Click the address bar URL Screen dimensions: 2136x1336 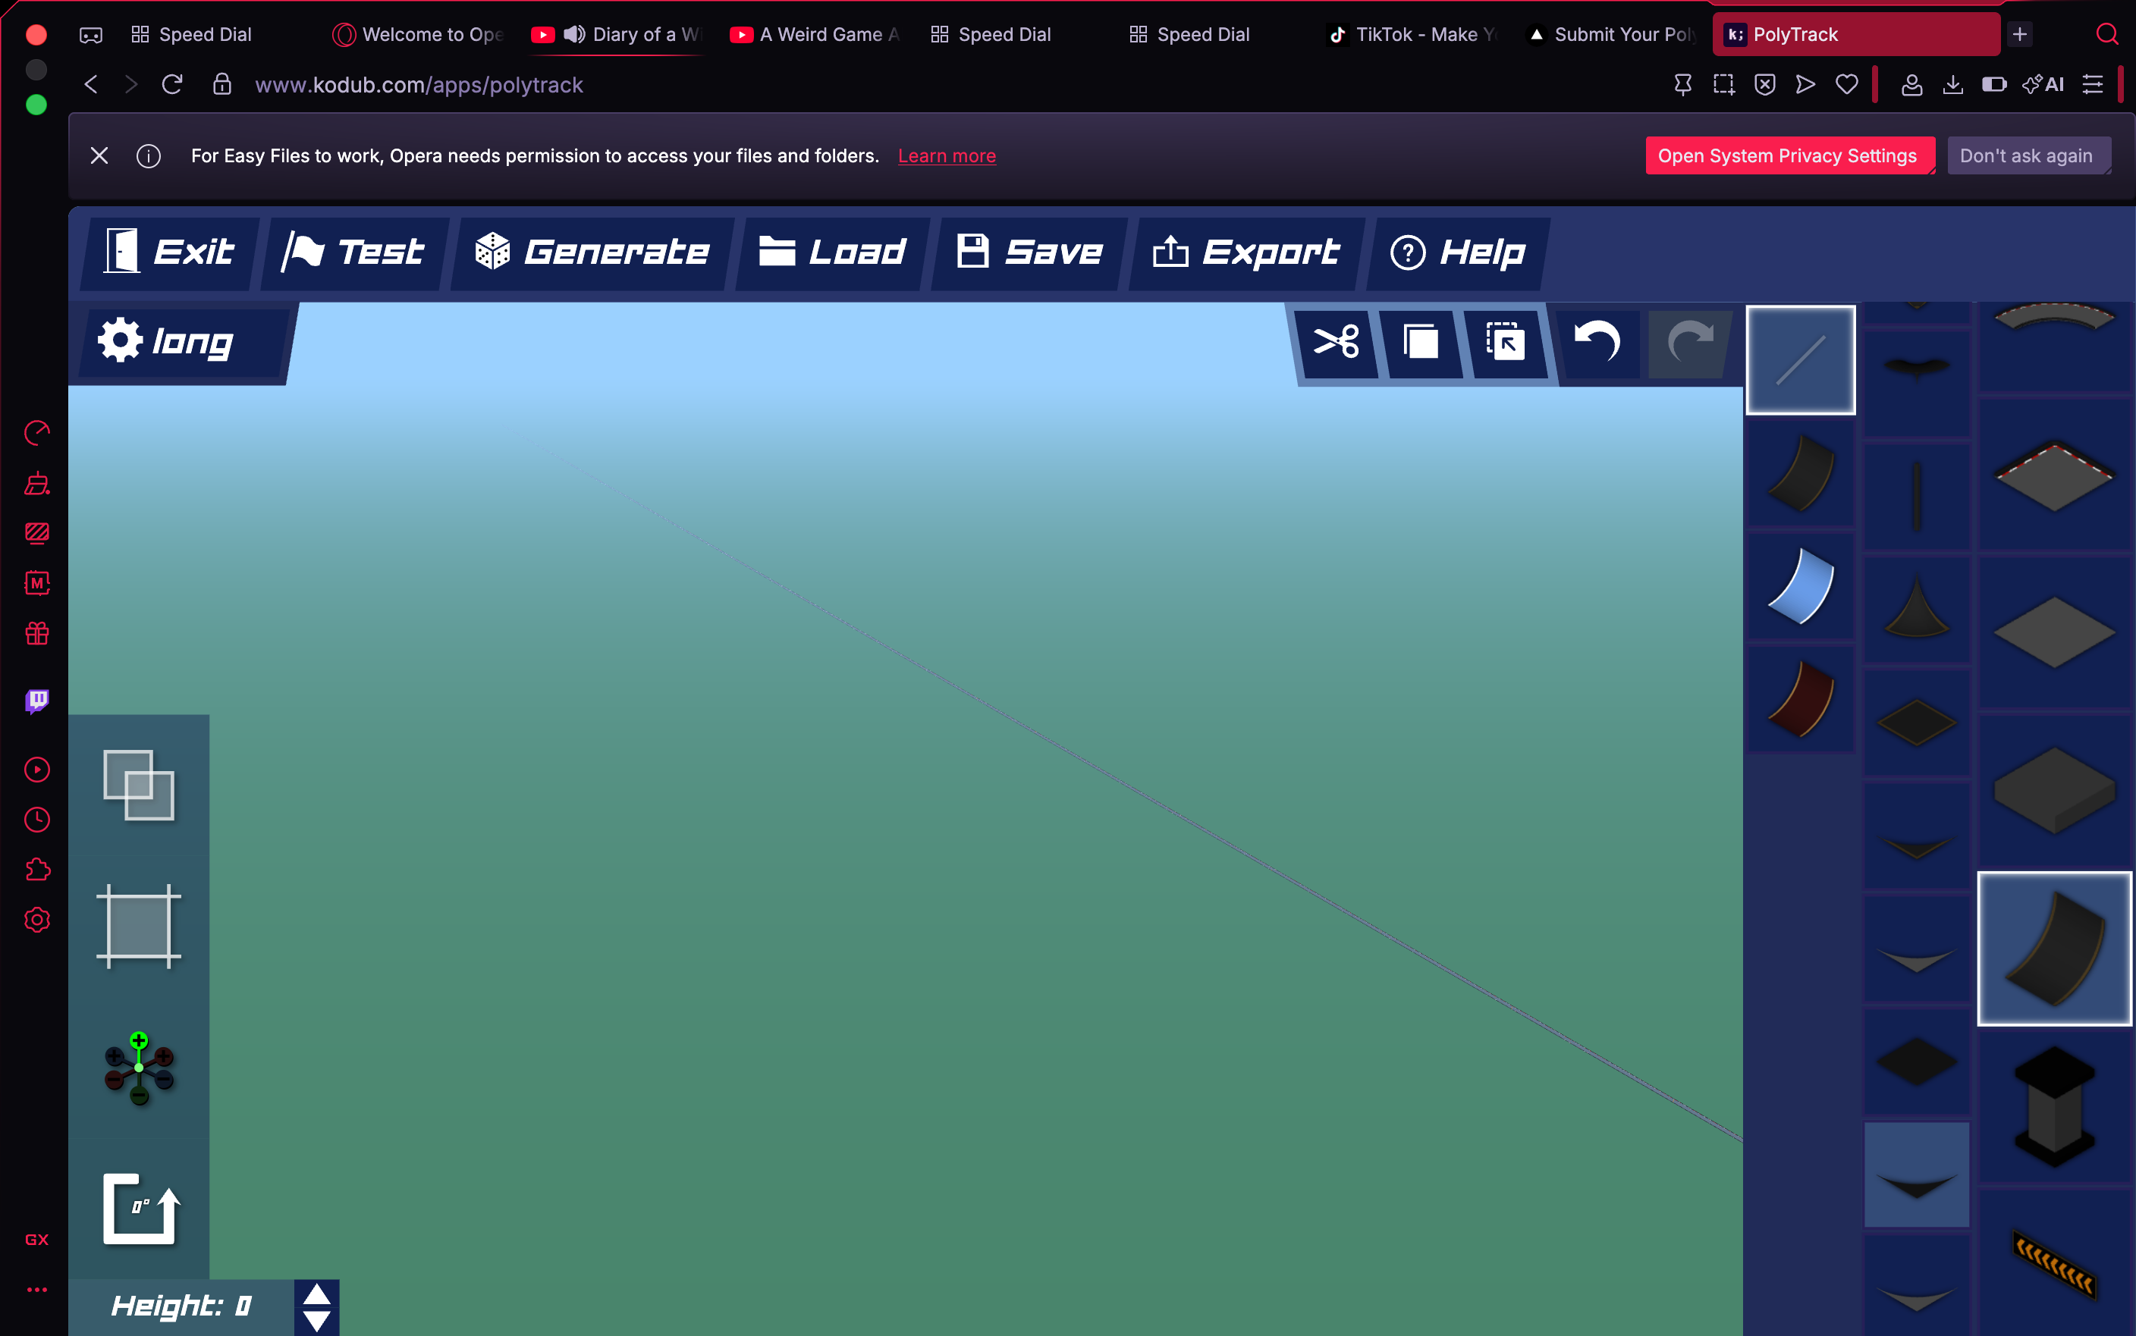(x=419, y=85)
